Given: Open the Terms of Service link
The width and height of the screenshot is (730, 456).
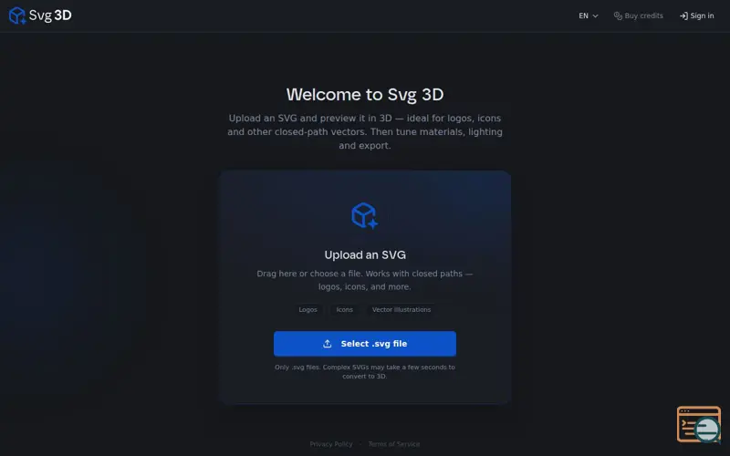Looking at the screenshot, I should (x=394, y=444).
